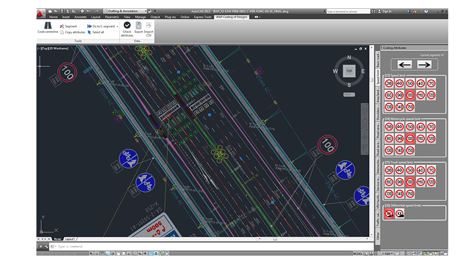Click the Export data icon

tap(139, 25)
